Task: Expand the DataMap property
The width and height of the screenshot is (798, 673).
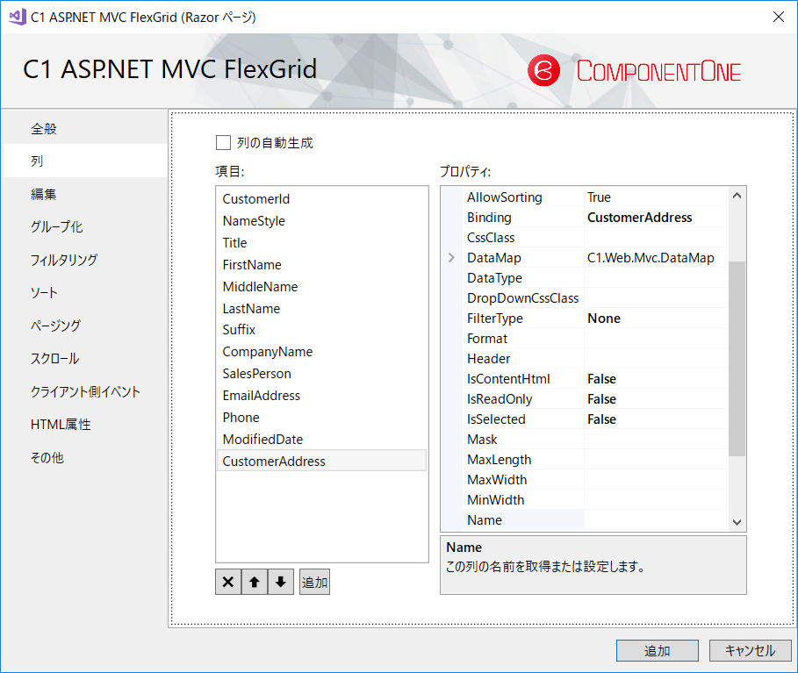Action: (x=451, y=257)
